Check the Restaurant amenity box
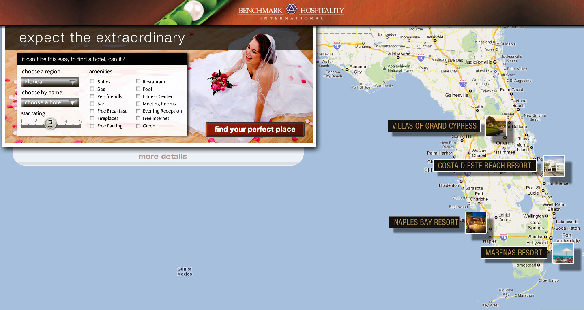 click(x=138, y=81)
